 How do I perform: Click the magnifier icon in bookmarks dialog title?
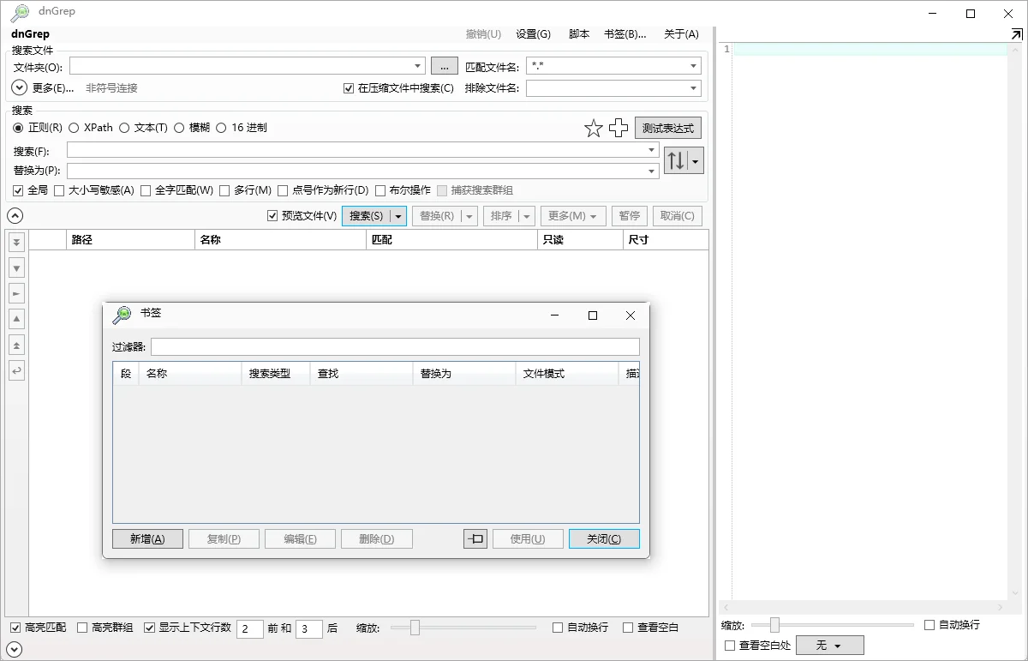[x=123, y=315]
